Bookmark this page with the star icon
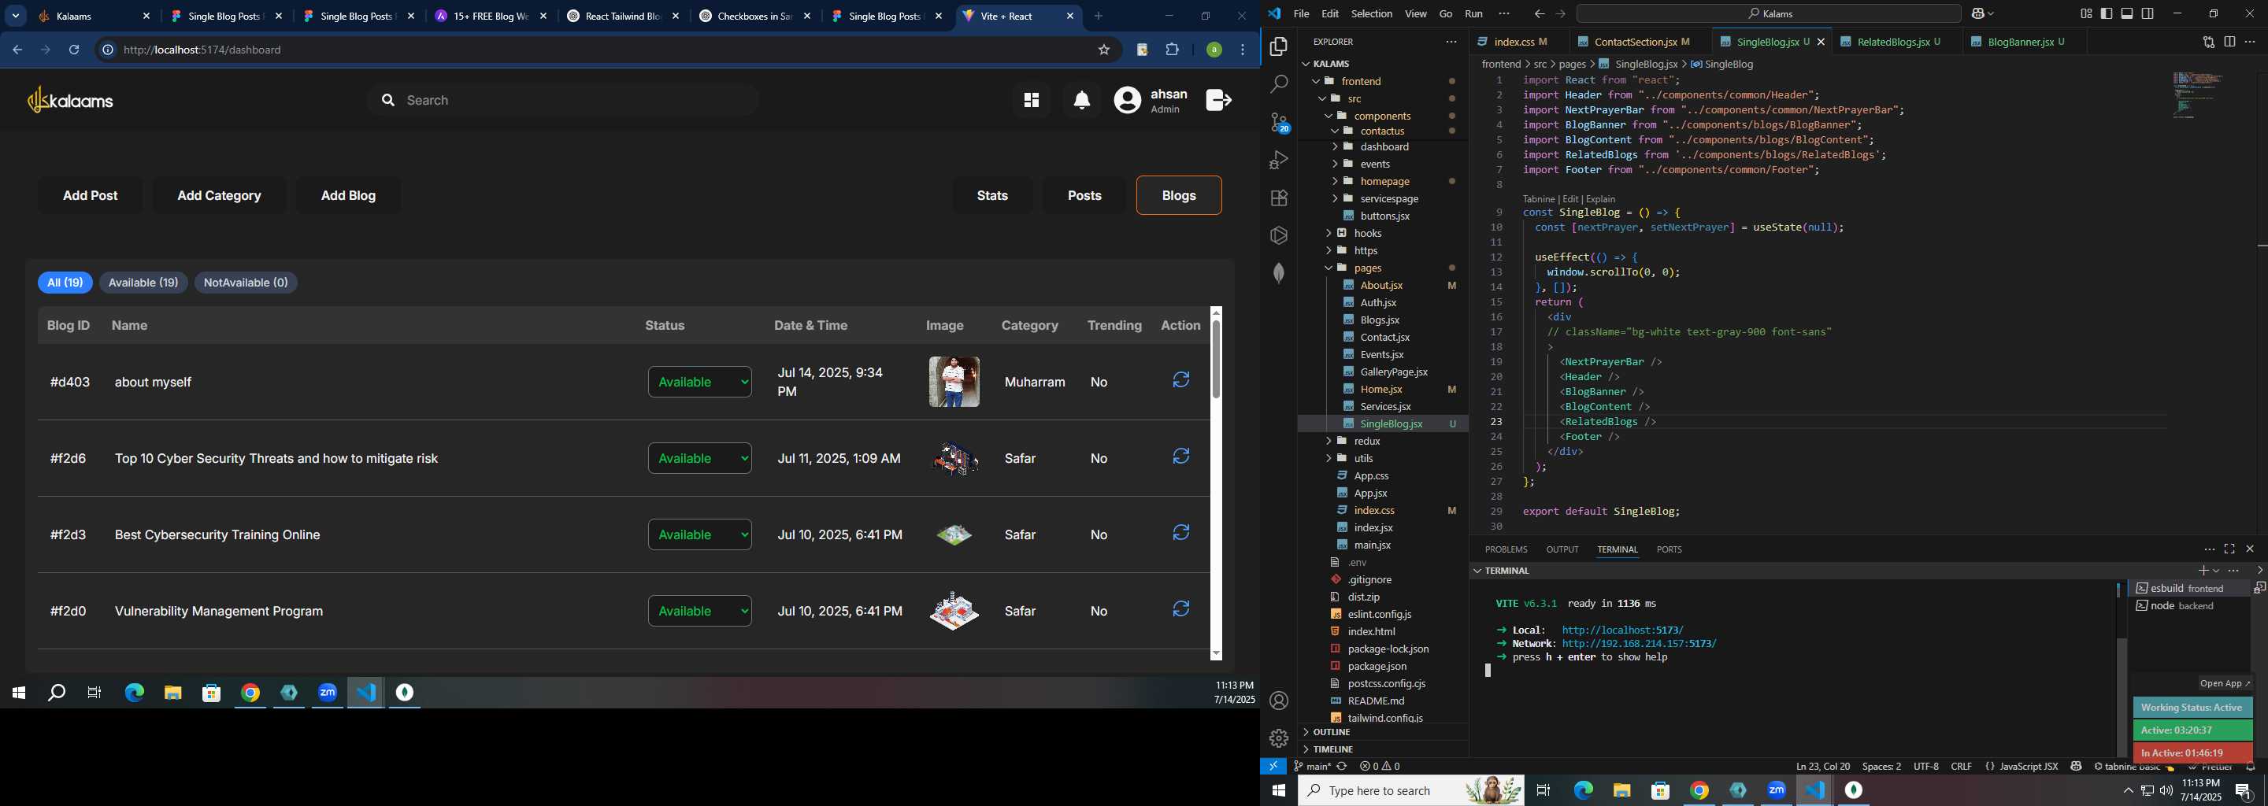2268x806 pixels. (1103, 50)
